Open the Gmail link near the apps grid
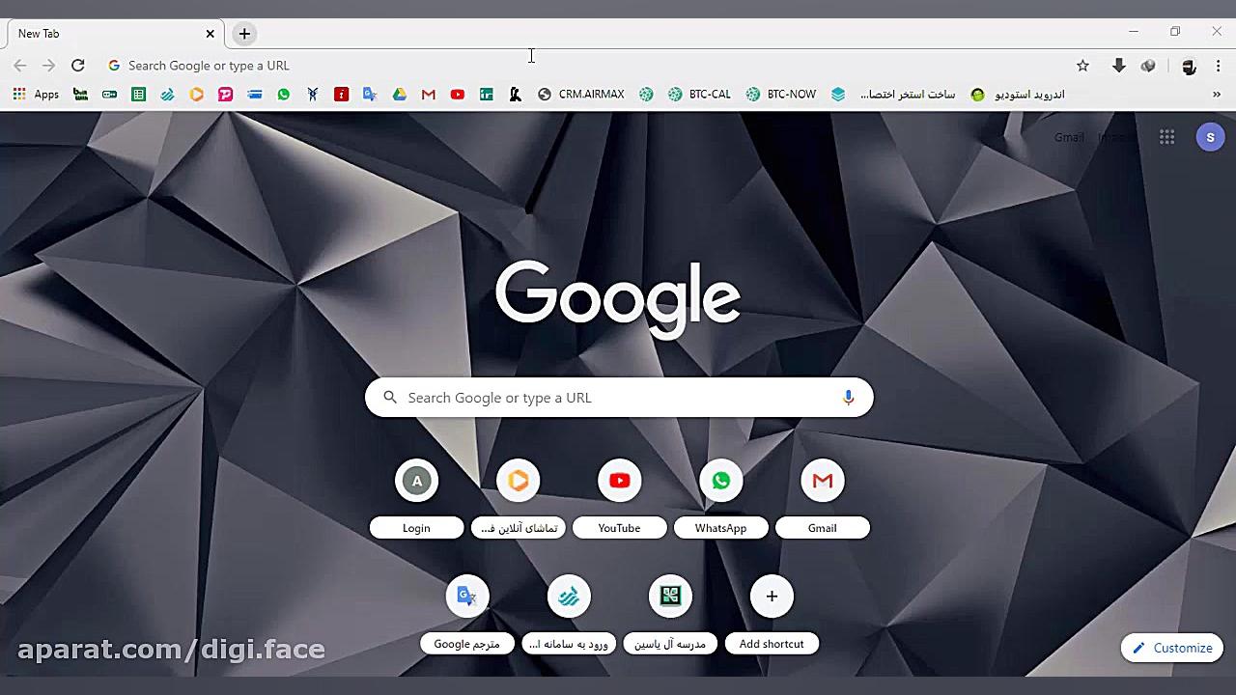This screenshot has width=1236, height=695. click(1069, 137)
